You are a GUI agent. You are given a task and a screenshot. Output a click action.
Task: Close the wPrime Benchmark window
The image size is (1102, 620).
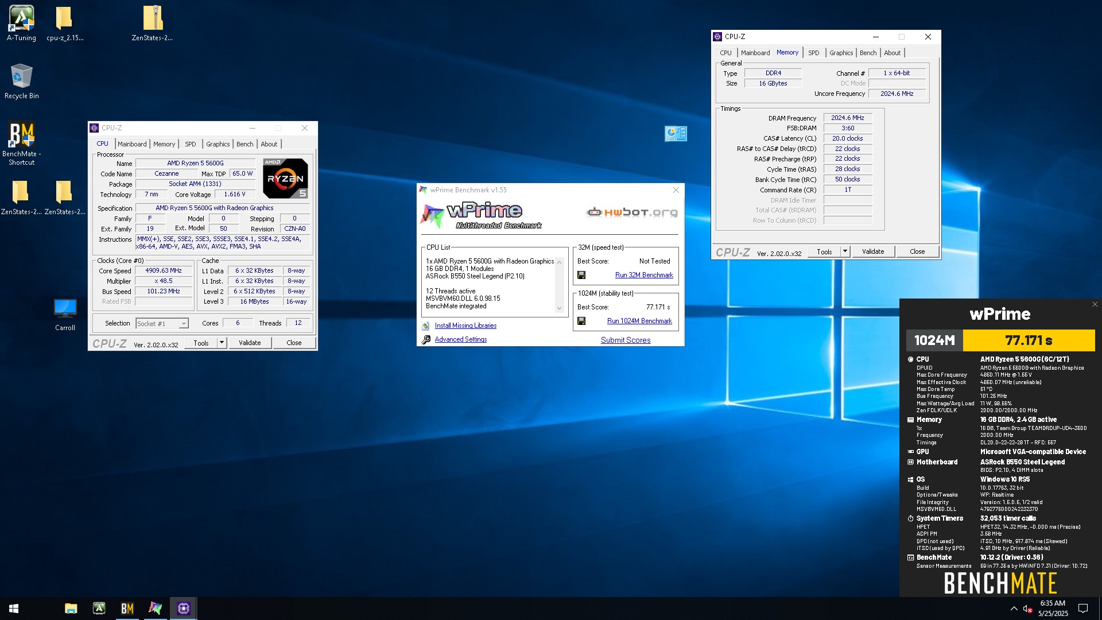(x=676, y=190)
